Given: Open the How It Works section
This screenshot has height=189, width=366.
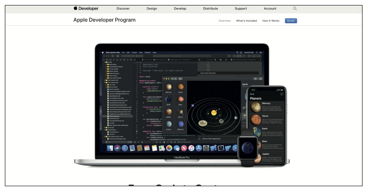Looking at the screenshot, I should (271, 21).
